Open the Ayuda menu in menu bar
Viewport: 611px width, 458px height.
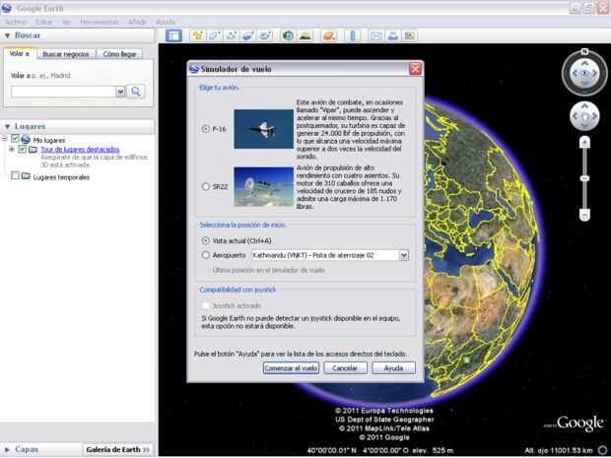click(166, 22)
